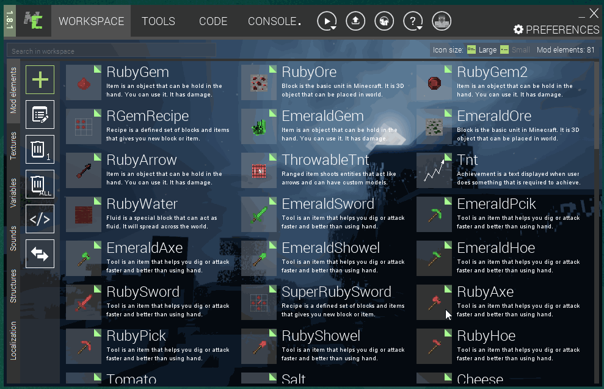Add a new mod element with plus icon
The width and height of the screenshot is (604, 389).
coord(40,80)
